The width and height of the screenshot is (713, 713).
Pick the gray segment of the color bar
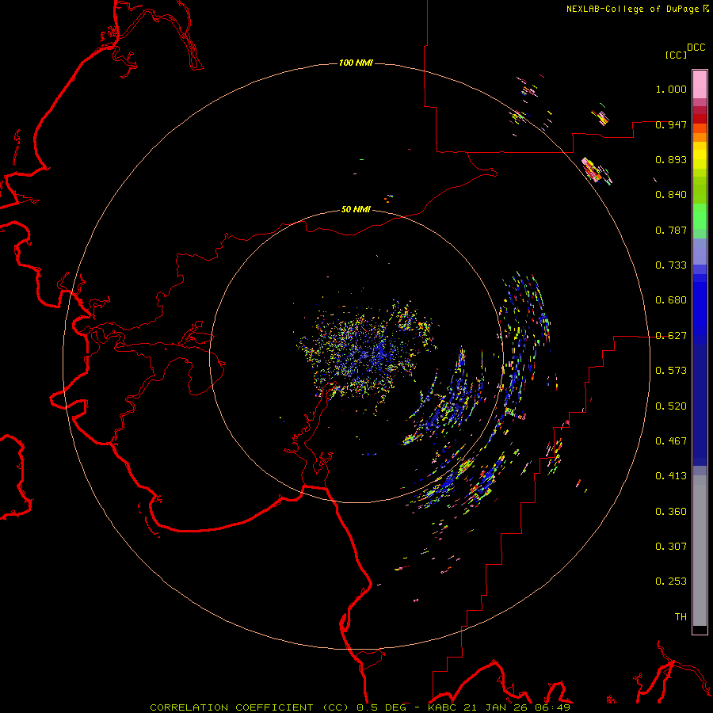tap(700, 551)
